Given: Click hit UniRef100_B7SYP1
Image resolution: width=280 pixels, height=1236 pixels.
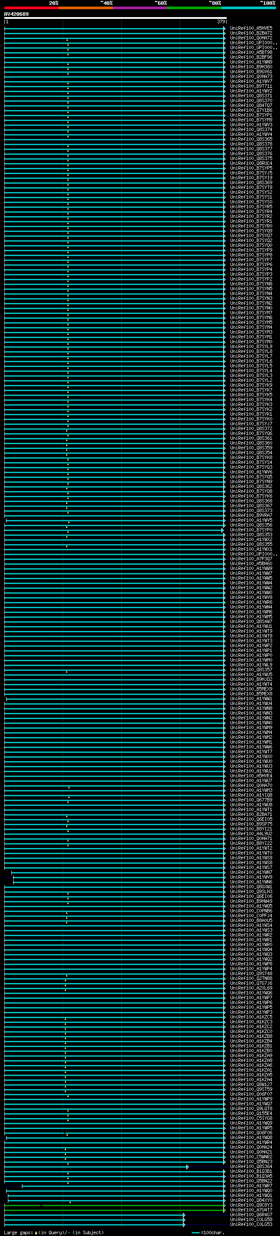Looking at the screenshot, I should coord(251,115).
